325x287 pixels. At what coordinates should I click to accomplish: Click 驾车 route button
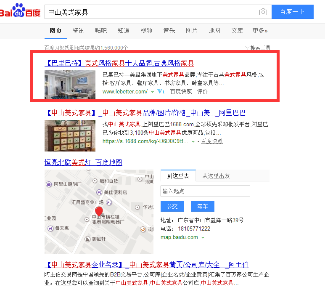tap(203, 206)
